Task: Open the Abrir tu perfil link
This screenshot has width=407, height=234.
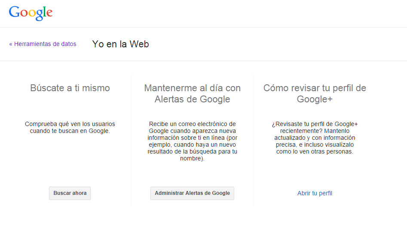Action: pos(315,193)
